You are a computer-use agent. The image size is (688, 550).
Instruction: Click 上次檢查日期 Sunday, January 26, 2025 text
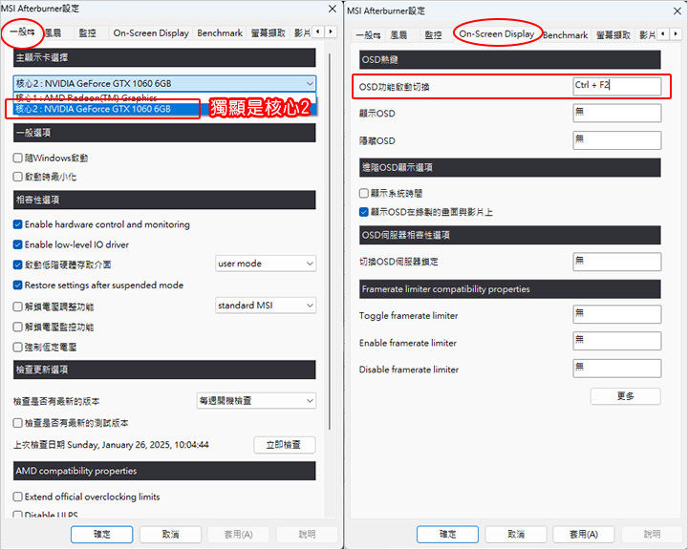click(x=111, y=445)
